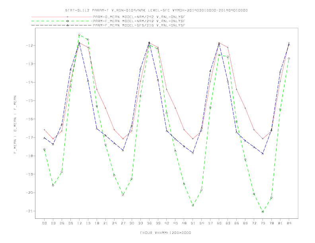Viewport: 315px width, 243px height.
Task: Click the red observed-mean marker at hour 21
Action: click(105, 108)
